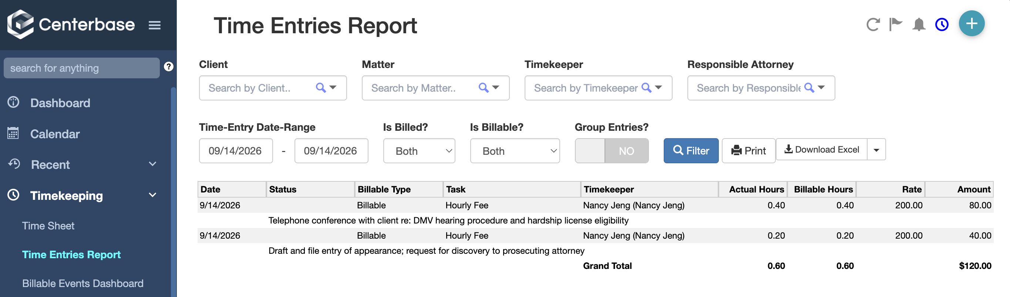Viewport: 1010px width, 297px height.
Task: Click the $120.00 grand total amount
Action: (x=975, y=266)
